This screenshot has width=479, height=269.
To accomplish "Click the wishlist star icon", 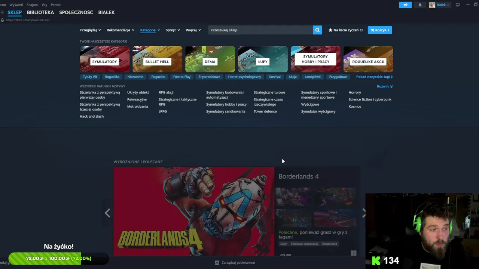I will click(x=330, y=30).
